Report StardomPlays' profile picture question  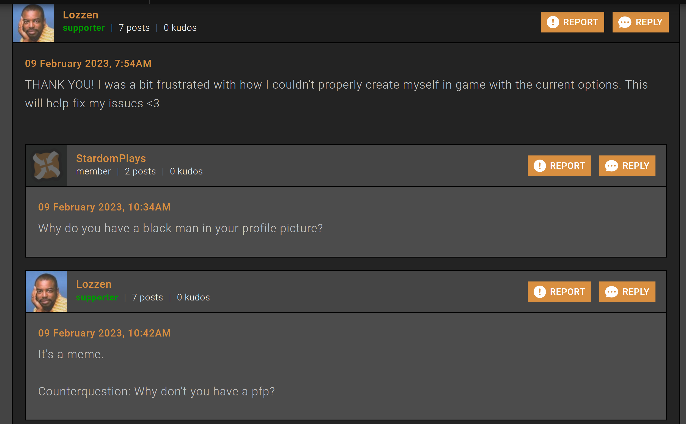pos(559,166)
